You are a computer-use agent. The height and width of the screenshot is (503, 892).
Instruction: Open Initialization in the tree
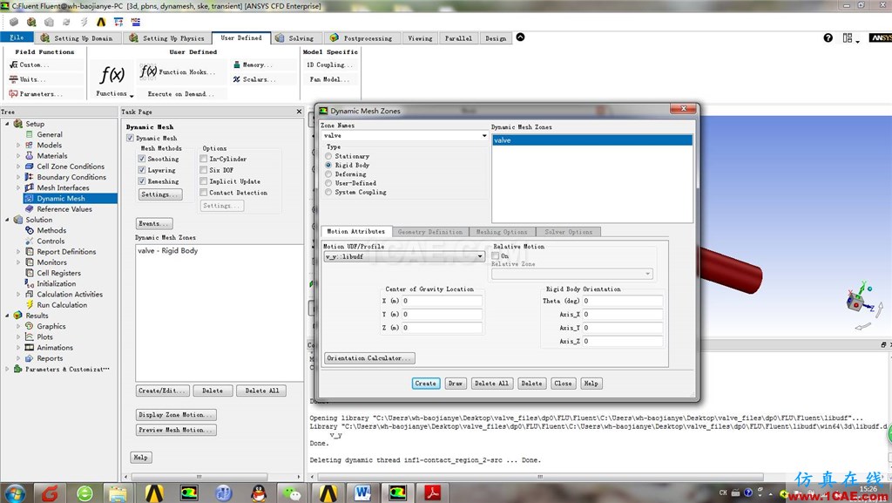coord(57,284)
